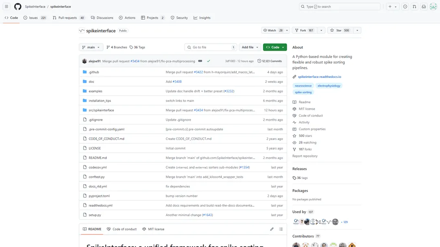
Task: Show the MIT license tab below files
Action: coord(154,229)
